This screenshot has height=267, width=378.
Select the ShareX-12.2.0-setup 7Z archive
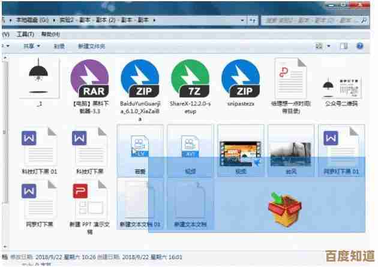click(x=190, y=80)
